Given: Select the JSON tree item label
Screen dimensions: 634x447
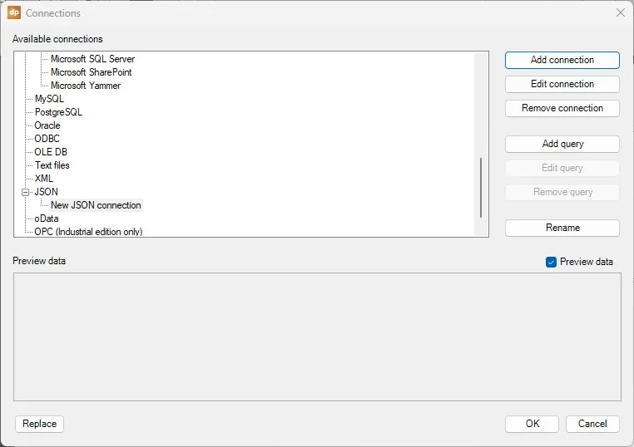Looking at the screenshot, I should pos(46,192).
